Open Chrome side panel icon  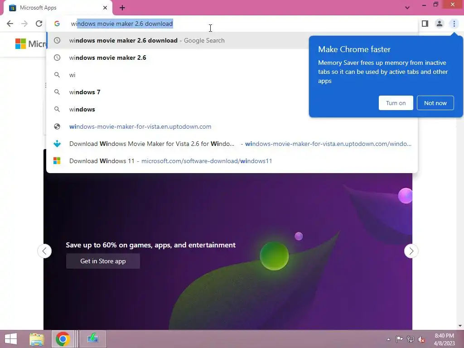click(425, 24)
